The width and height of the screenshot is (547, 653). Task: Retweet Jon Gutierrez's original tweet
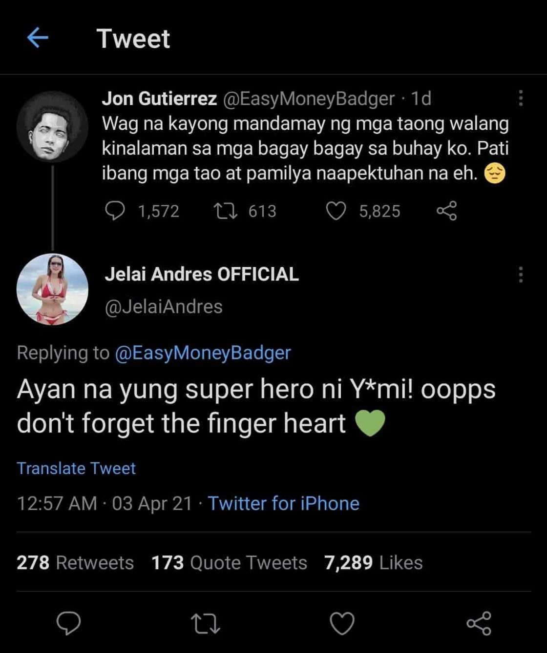coord(226,211)
